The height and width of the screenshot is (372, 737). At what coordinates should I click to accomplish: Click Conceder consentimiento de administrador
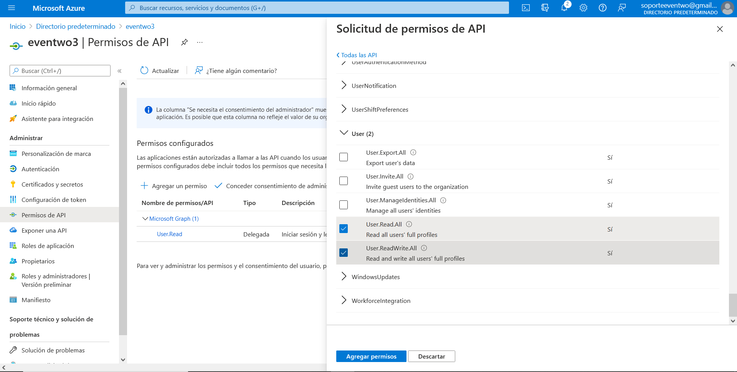point(271,186)
